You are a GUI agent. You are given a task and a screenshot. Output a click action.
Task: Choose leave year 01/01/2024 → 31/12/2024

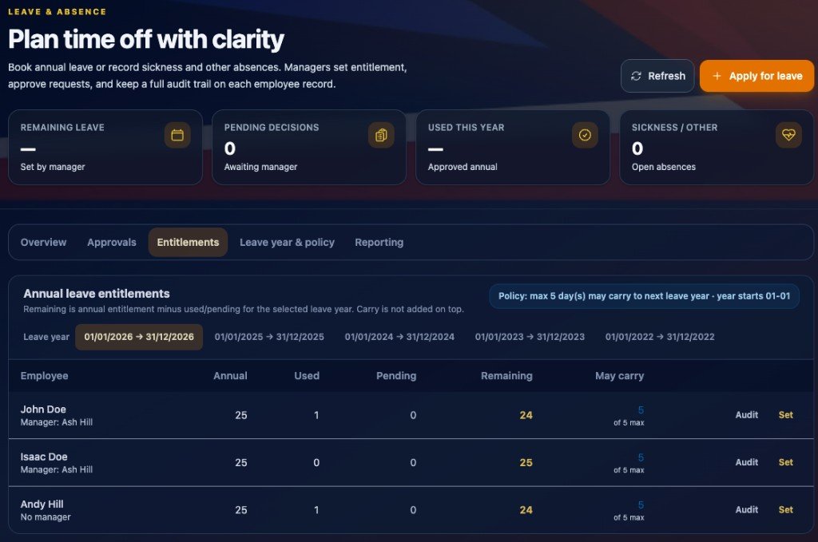[399, 337]
